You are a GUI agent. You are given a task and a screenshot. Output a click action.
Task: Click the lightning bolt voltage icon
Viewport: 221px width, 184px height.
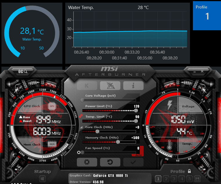point(170,105)
